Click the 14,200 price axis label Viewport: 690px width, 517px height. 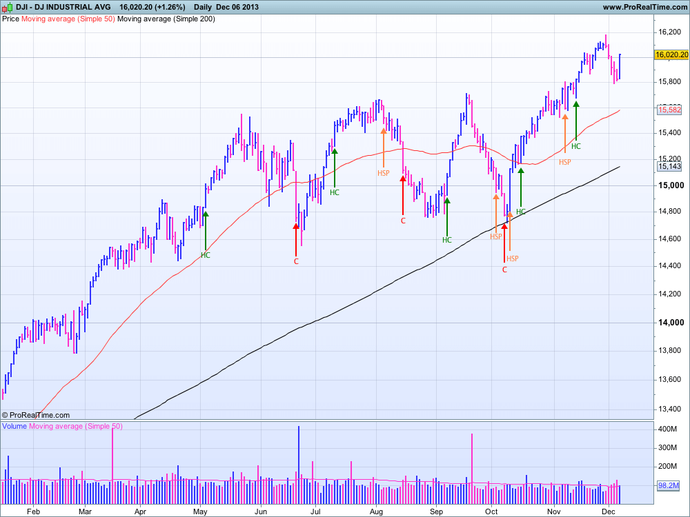669,294
